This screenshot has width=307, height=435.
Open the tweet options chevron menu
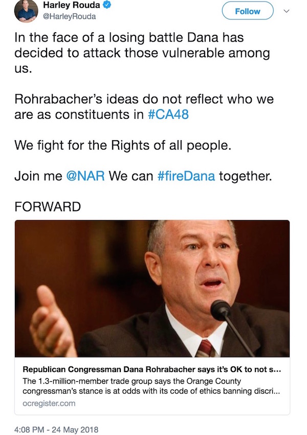[287, 11]
